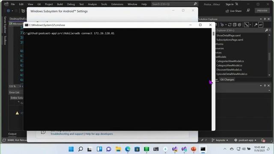Select EpisodeDetailViewModel.cs file
The image size is (274, 154).
click(x=232, y=74)
